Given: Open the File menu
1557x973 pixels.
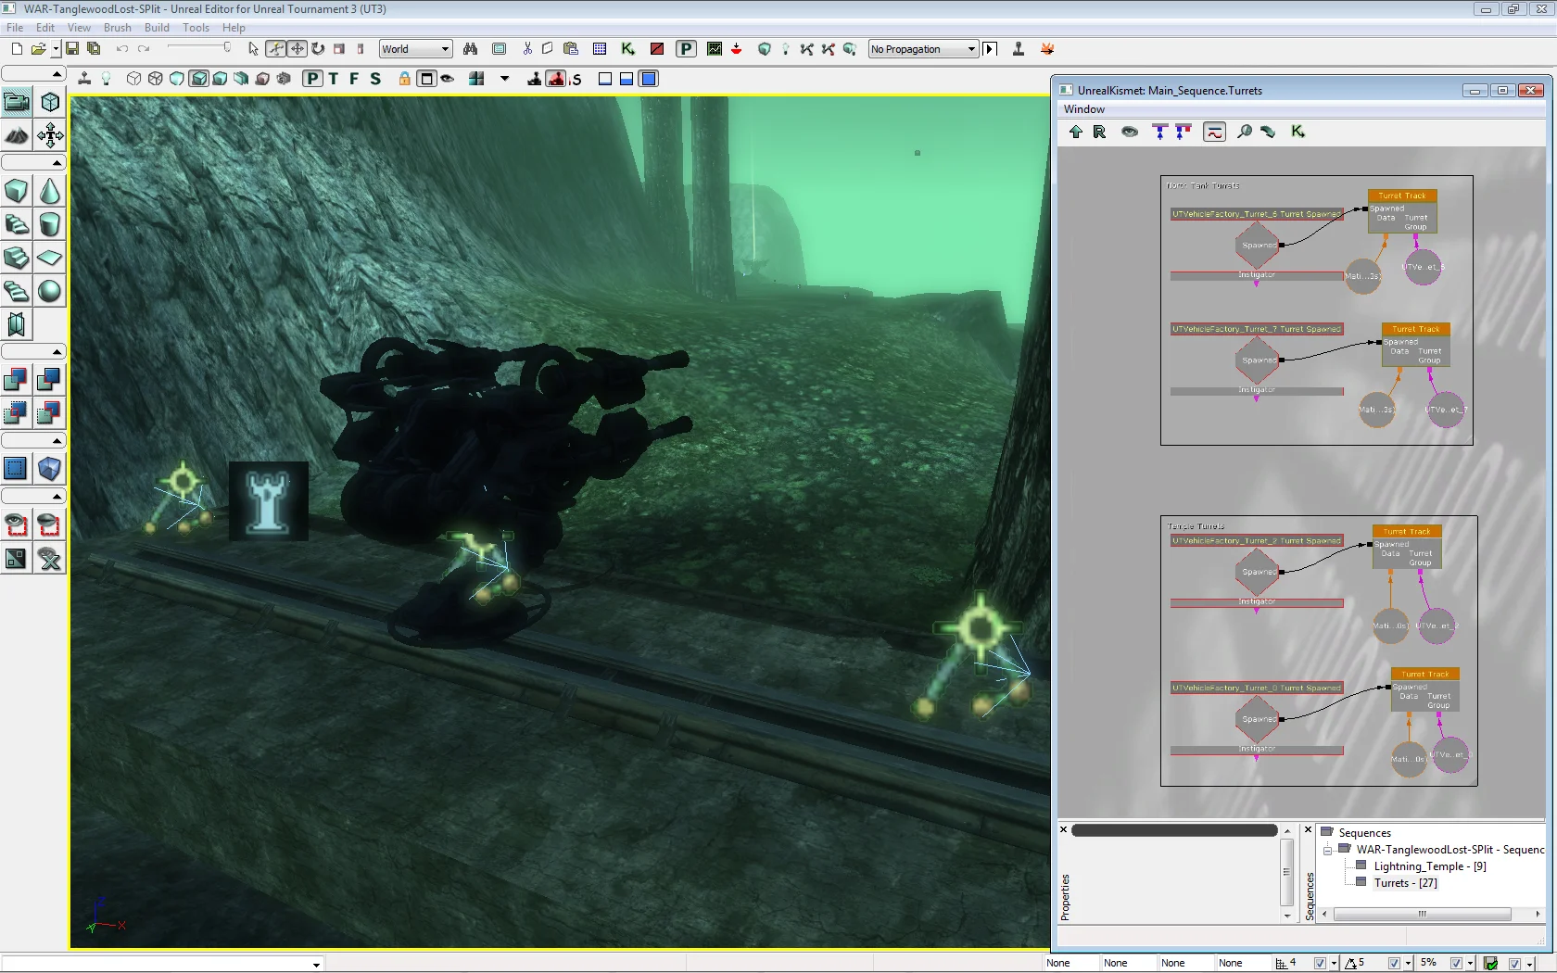Looking at the screenshot, I should [15, 28].
